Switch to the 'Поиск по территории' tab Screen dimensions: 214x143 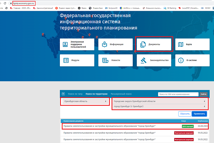pos(97,94)
